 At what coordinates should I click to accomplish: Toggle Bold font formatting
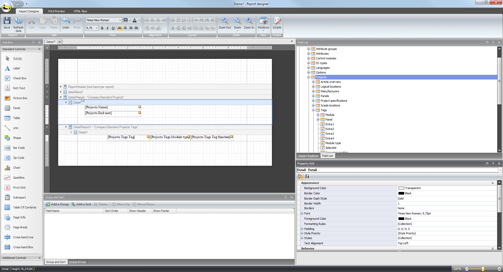(102, 28)
